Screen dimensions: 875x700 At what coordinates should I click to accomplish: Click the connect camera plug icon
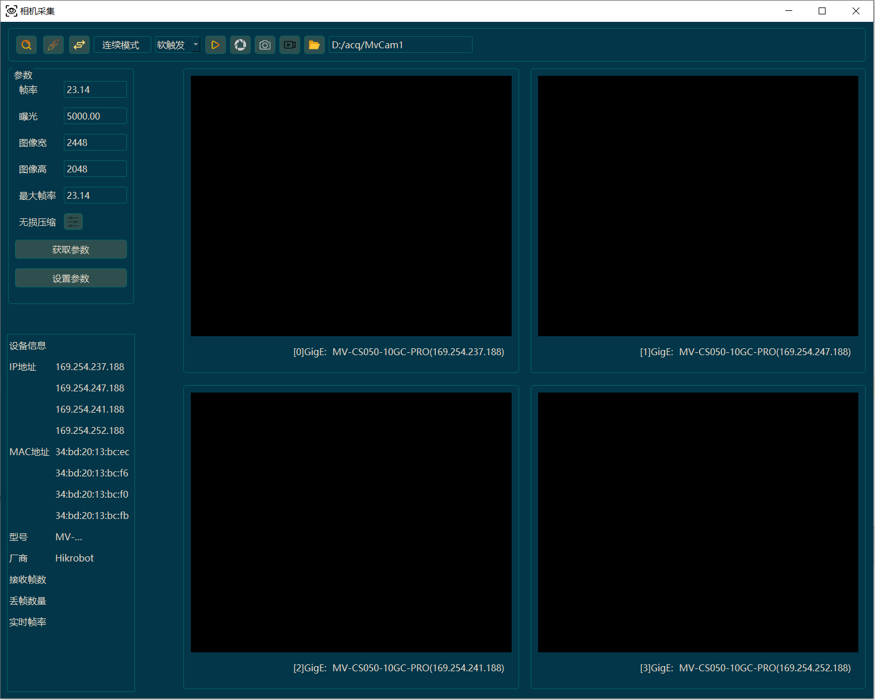coord(53,45)
